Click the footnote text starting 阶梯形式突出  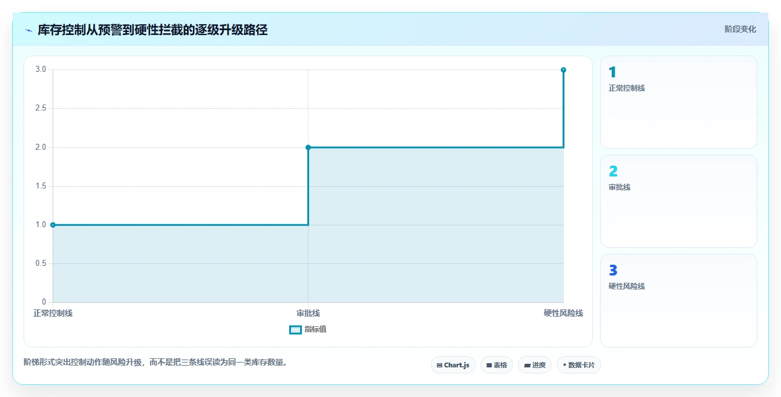[x=155, y=363]
